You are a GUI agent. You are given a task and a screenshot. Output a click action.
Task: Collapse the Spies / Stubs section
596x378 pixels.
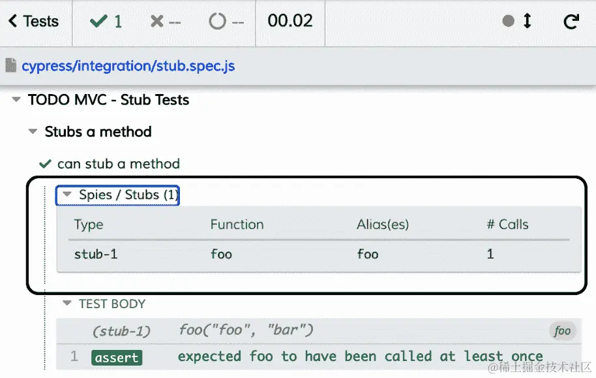pos(67,195)
